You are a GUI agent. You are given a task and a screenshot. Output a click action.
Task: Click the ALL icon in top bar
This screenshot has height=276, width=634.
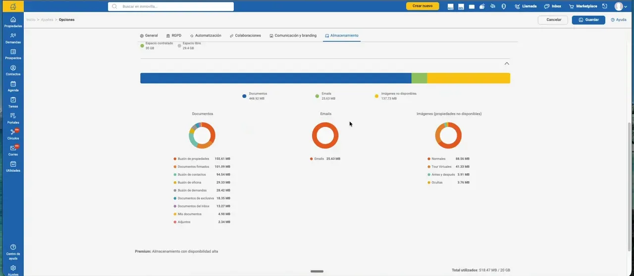[450, 6]
